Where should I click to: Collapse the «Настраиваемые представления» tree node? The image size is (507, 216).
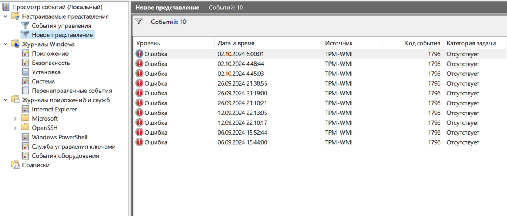[x=5, y=16]
